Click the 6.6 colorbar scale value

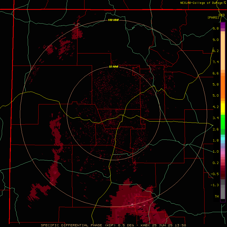pyautogui.click(x=216, y=73)
